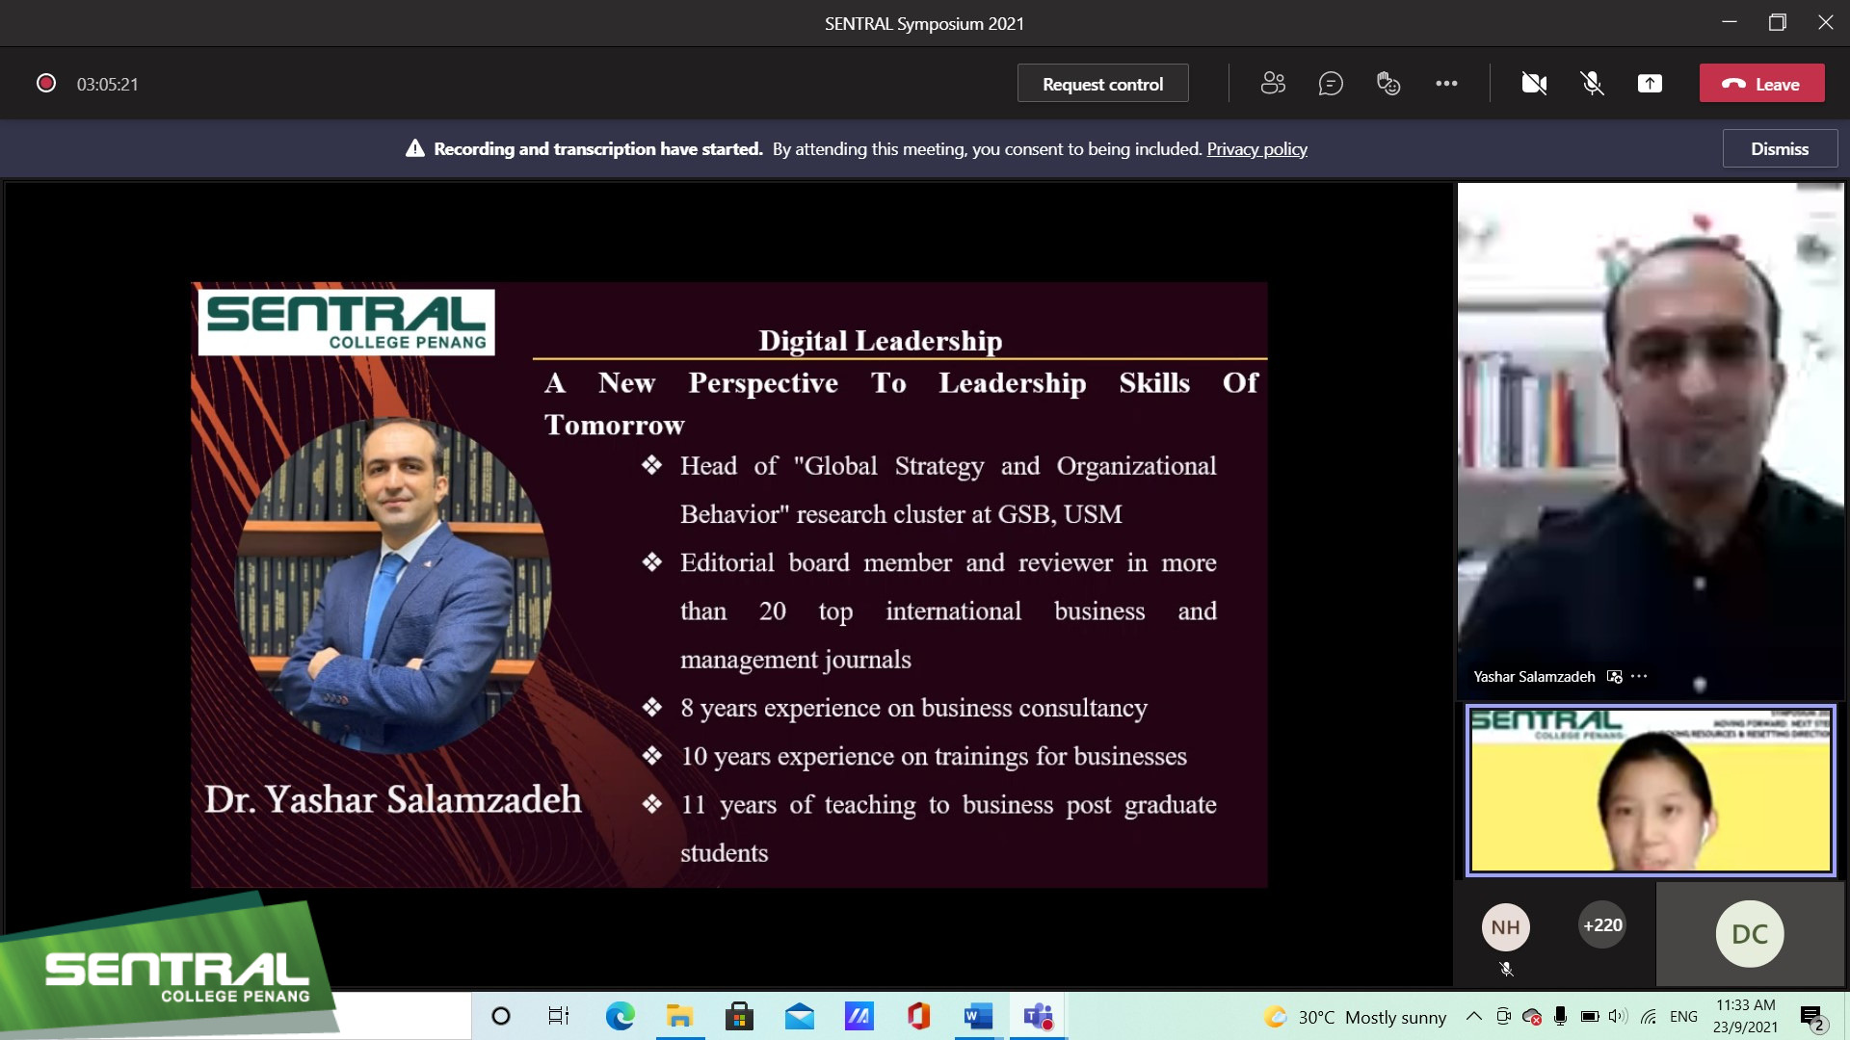Open more actions ellipsis menu

(x=1446, y=84)
